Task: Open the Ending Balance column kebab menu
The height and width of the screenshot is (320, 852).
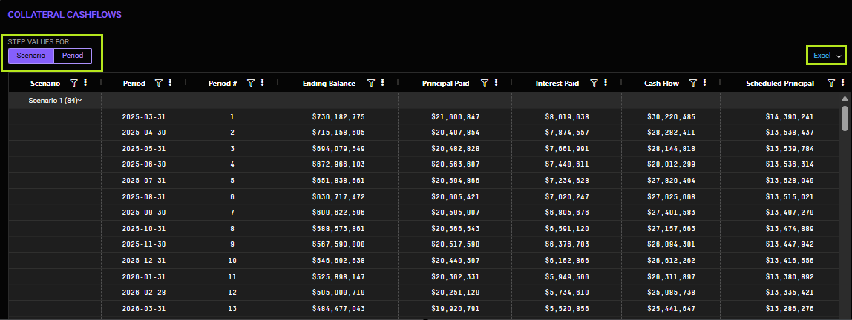Action: (382, 82)
